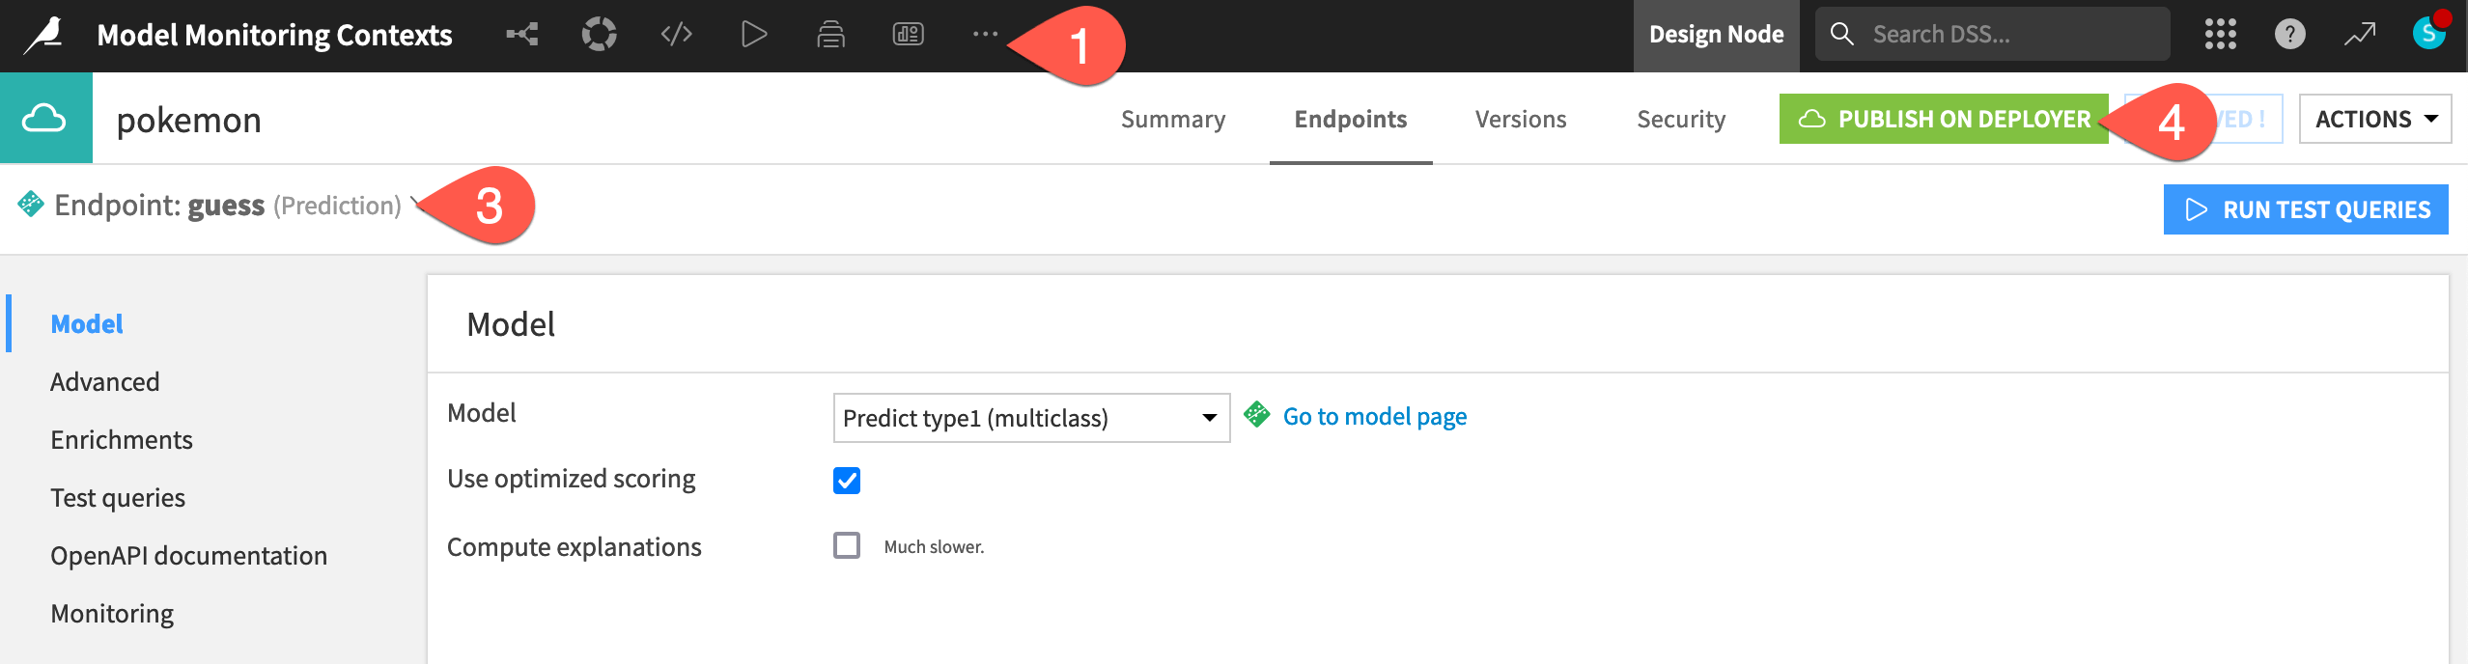This screenshot has width=2468, height=664.
Task: Click the Dataiku bird logo
Action: click(44, 35)
